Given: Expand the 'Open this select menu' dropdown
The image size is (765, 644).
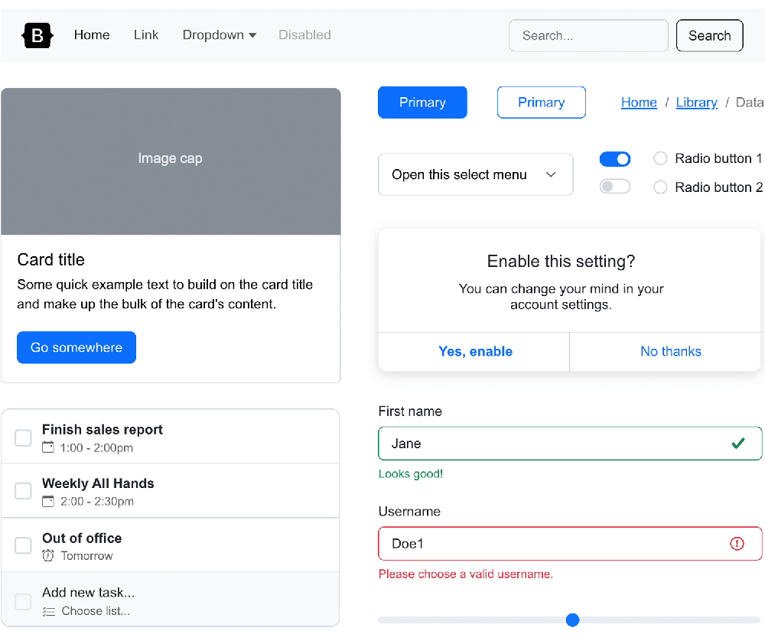Looking at the screenshot, I should [x=475, y=174].
